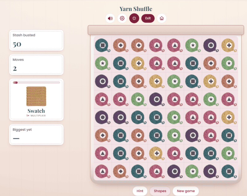Image resolution: width=247 pixels, height=196 pixels.
Task: Go to the home screen
Action: point(161,18)
